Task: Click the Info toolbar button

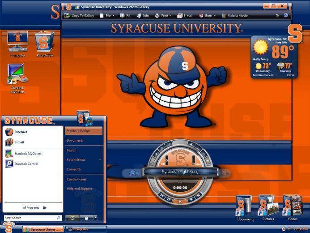Action: (143, 16)
